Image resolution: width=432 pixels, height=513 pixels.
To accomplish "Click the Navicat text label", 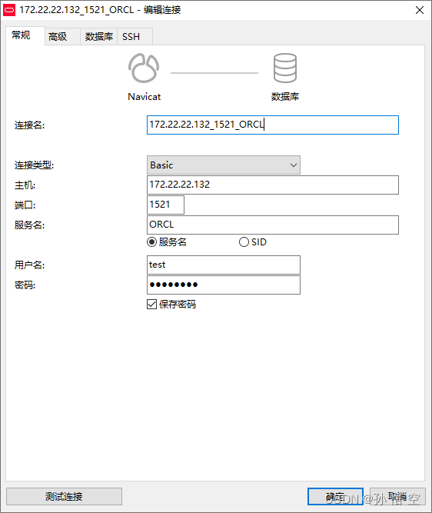I will tap(145, 96).
